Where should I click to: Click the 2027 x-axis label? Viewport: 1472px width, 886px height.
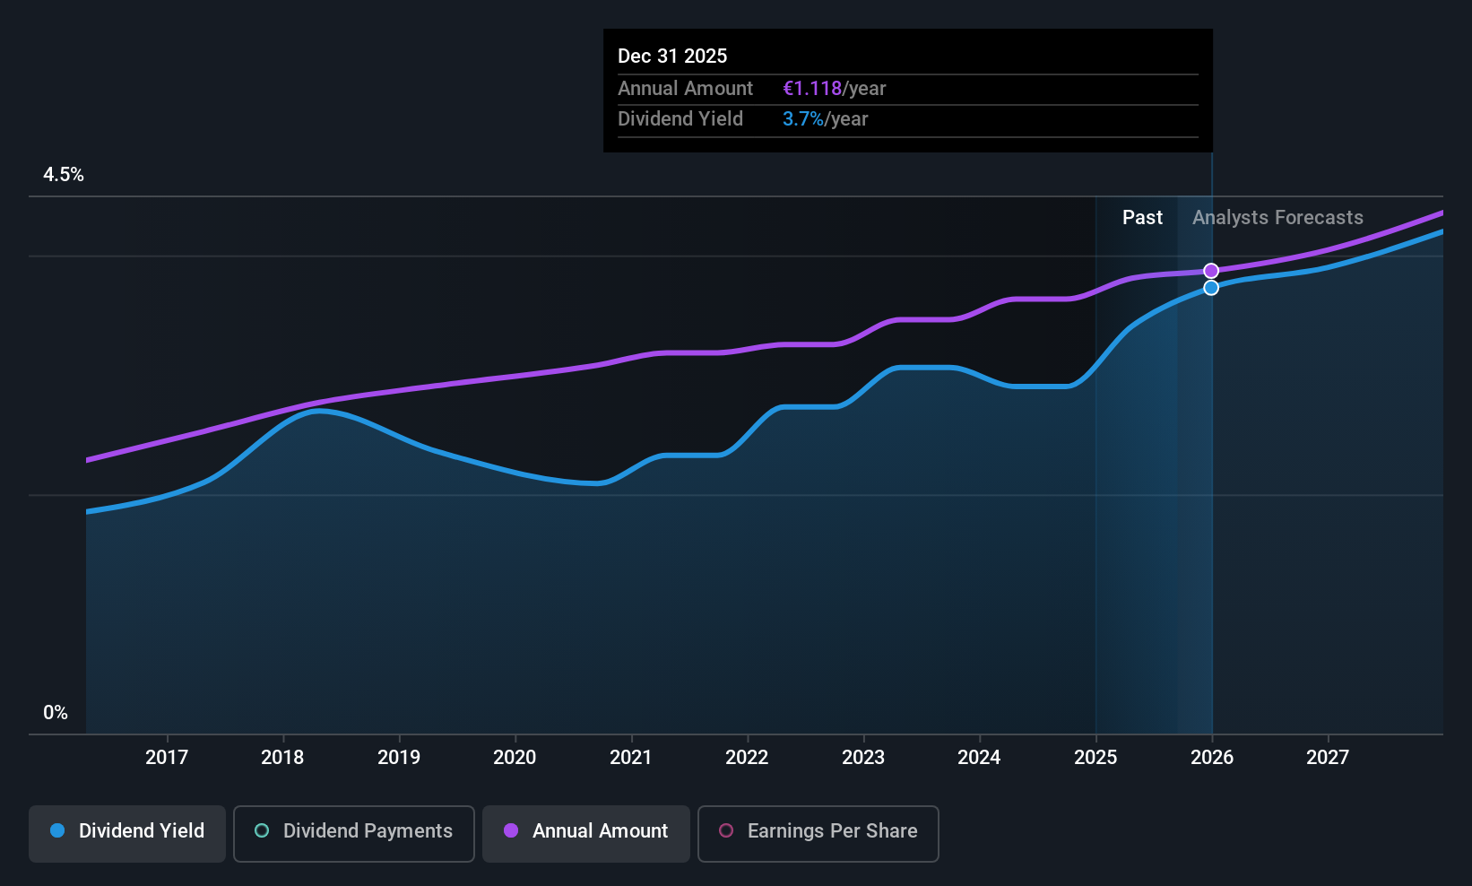(1328, 758)
